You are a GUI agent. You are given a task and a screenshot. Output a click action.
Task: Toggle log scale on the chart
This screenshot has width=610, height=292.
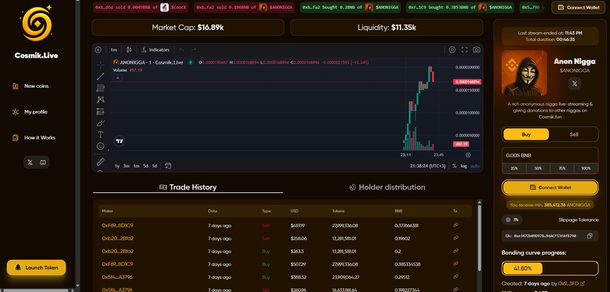(464, 166)
